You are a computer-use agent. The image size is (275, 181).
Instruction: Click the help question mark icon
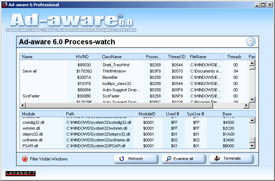(250, 42)
